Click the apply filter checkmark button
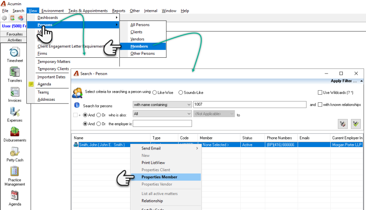The width and height of the screenshot is (366, 210). pyautogui.click(x=356, y=124)
